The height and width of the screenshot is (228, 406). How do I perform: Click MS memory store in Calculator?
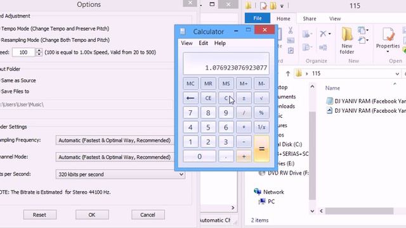point(226,84)
